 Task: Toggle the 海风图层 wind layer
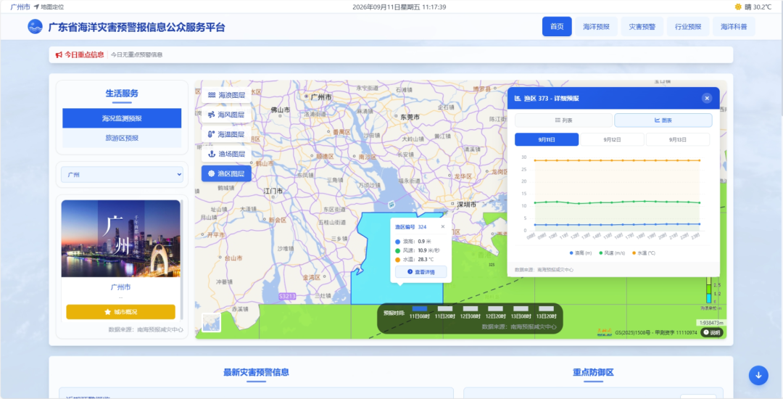click(x=226, y=115)
